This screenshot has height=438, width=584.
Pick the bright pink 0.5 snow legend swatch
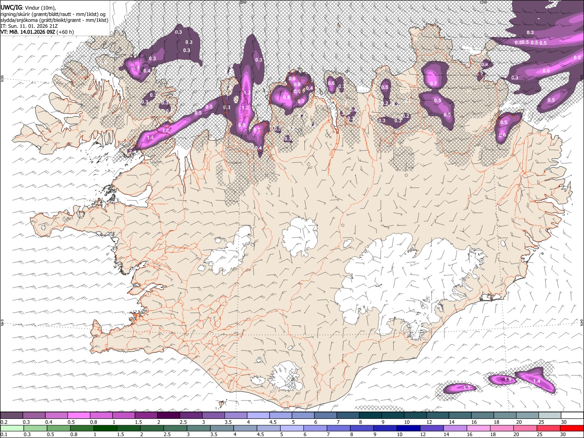coord(78,415)
